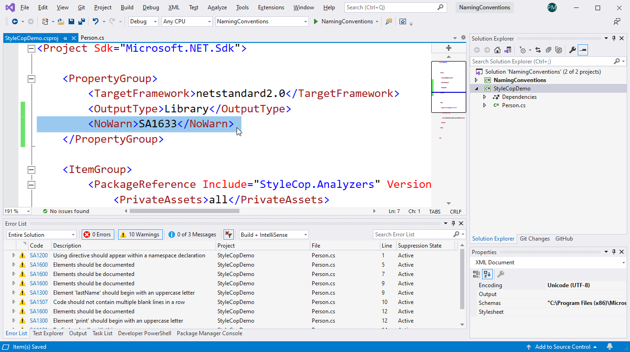Open the Package Manager Console tab
630x352 pixels.
(x=210, y=333)
